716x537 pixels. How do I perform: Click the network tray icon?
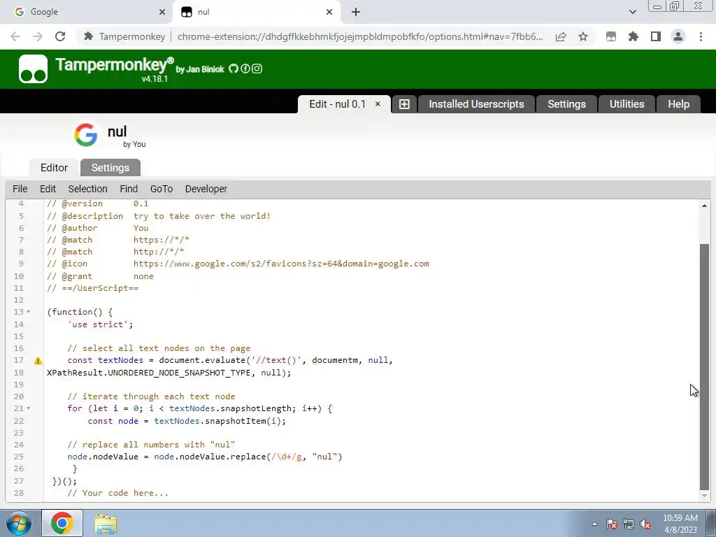629,524
